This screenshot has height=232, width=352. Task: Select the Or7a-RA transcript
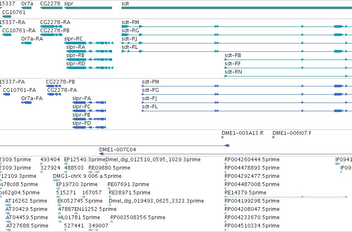tap(26, 43)
